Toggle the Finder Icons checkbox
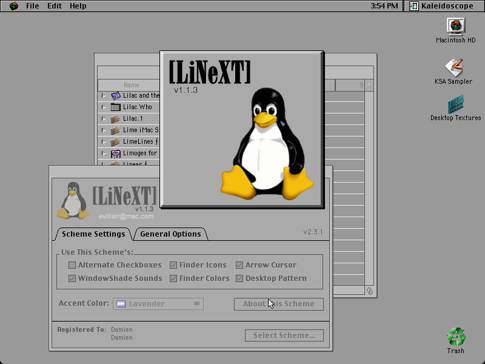Screen dimensions: 485x364 [x=173, y=265]
